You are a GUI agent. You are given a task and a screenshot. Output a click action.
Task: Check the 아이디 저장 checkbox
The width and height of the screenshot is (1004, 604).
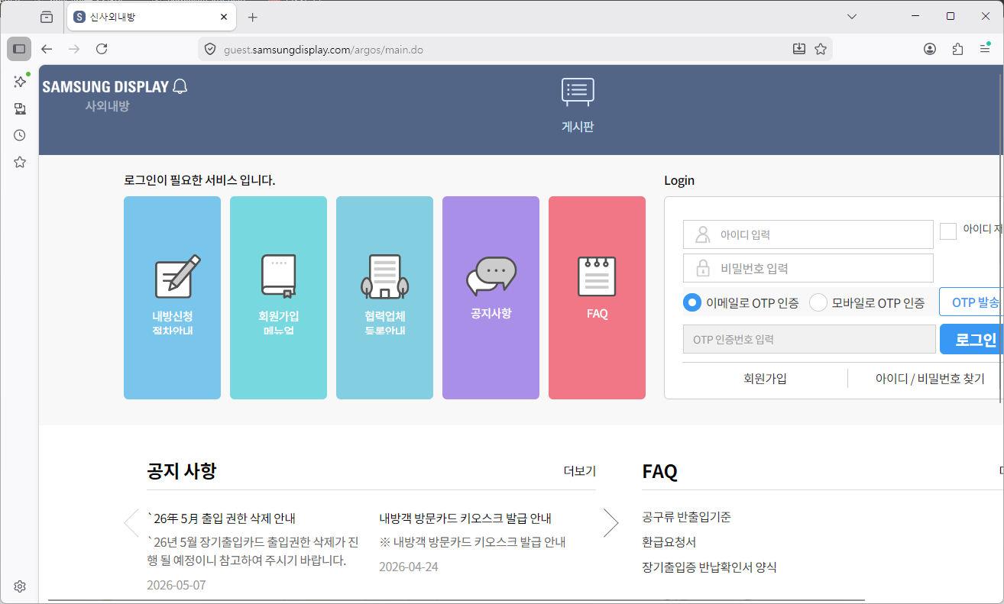[948, 231]
